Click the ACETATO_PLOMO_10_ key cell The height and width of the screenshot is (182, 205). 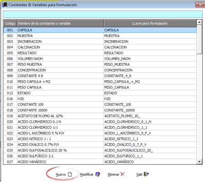click(x=150, y=116)
